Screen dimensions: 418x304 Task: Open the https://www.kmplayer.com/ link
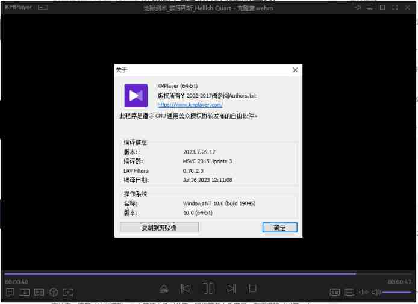[x=190, y=105]
